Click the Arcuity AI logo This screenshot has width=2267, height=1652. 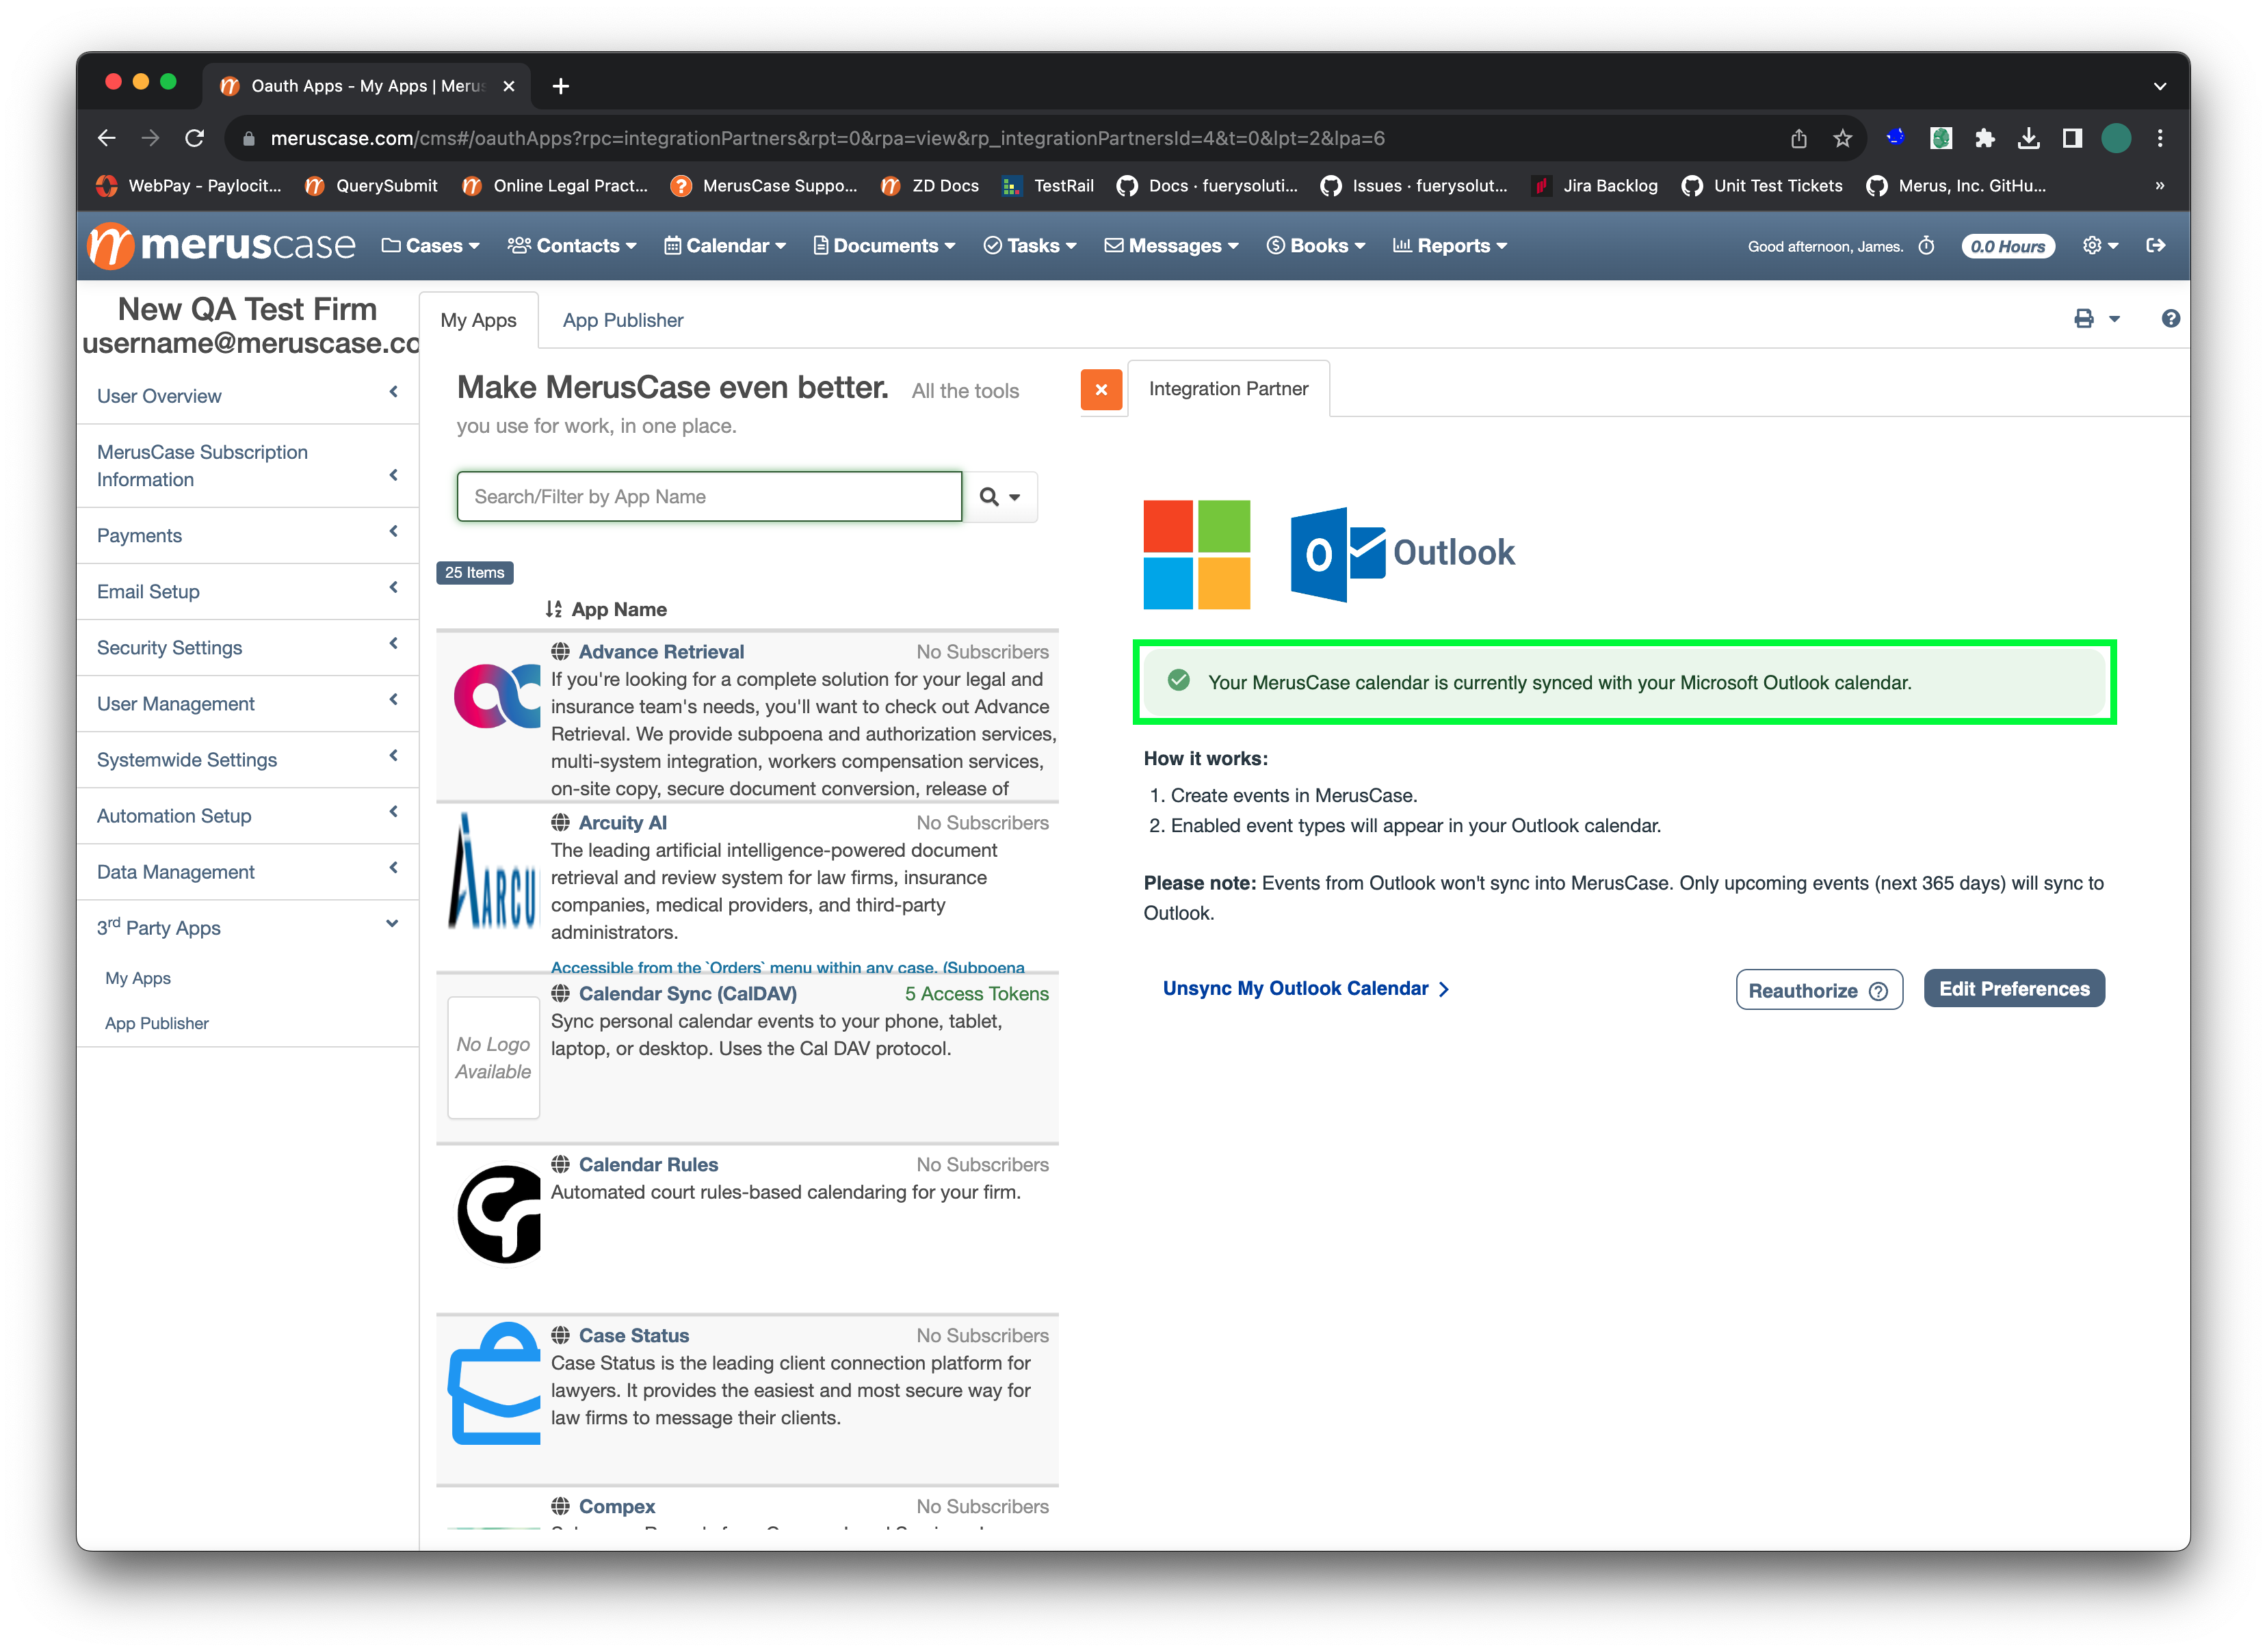pos(493,870)
